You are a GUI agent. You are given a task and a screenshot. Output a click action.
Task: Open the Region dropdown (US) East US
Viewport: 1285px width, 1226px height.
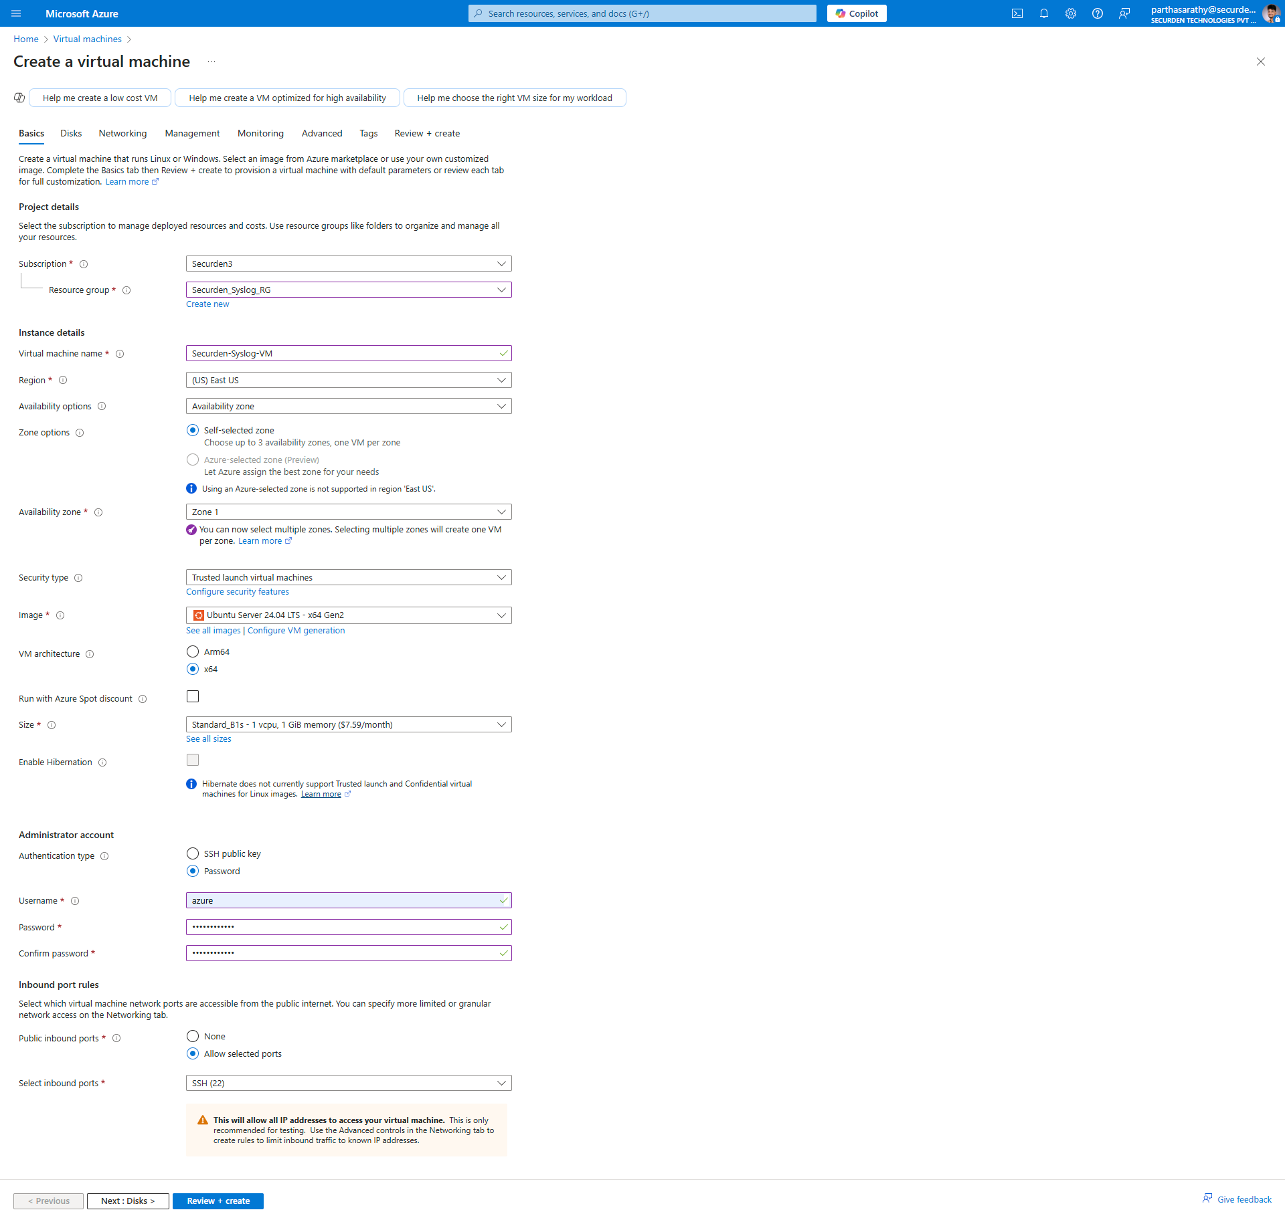[349, 380]
